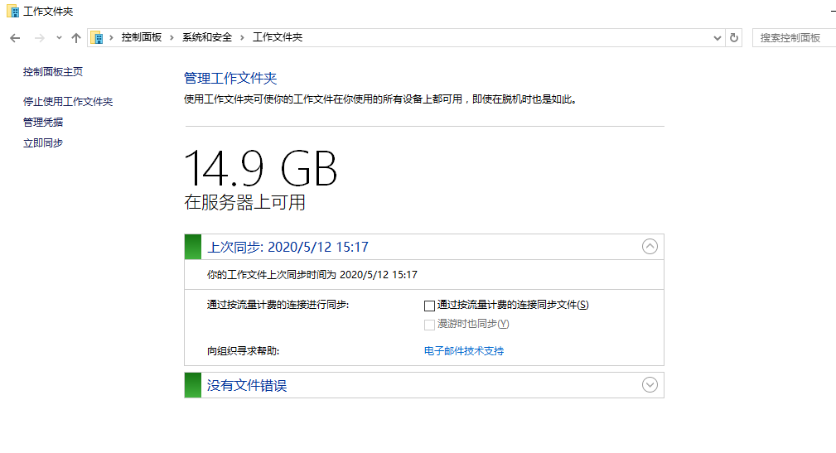Click the Control Panel icon in address bar
Viewport: 836px width, 453px height.
[x=98, y=38]
